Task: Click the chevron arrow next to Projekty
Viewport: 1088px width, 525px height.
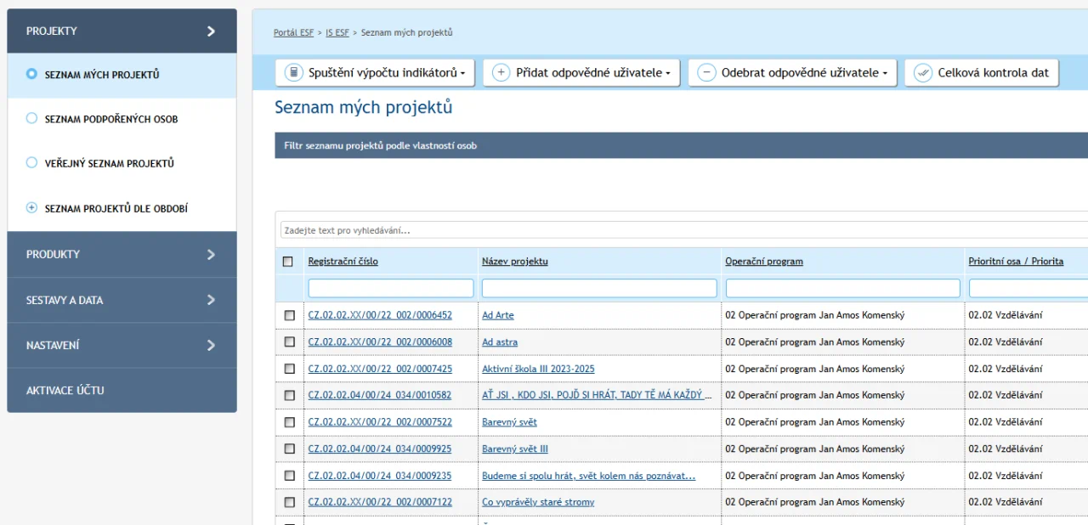Action: (211, 31)
